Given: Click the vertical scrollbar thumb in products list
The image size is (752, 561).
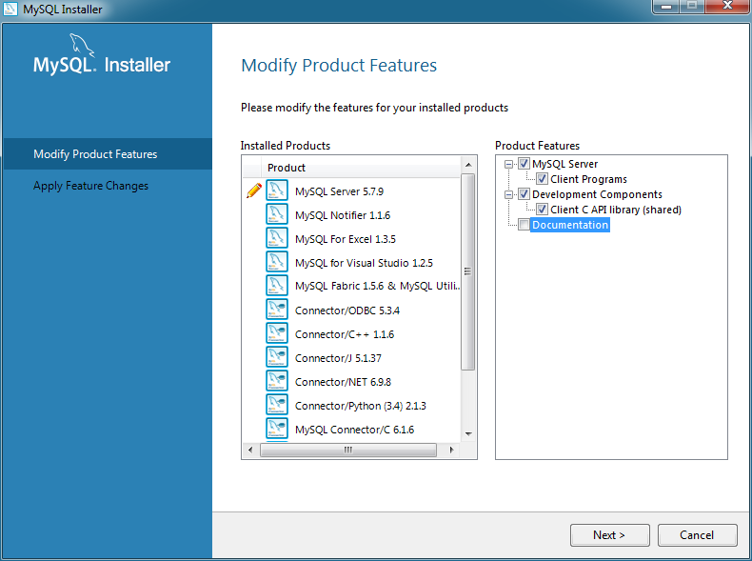Looking at the screenshot, I should 468,271.
